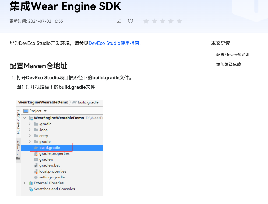Open the Project view dropdown arrow
Viewport: 268px width, 204px height.
tap(45, 111)
